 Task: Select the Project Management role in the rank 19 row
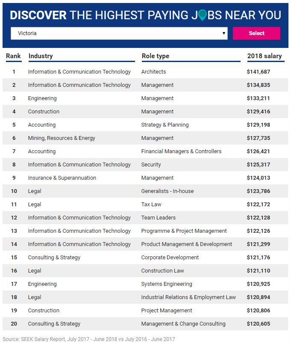tap(167, 311)
